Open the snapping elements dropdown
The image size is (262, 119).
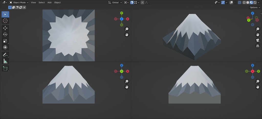[x=137, y=3]
